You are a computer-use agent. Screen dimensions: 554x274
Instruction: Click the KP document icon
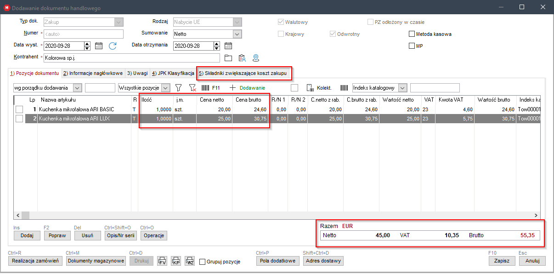176,261
